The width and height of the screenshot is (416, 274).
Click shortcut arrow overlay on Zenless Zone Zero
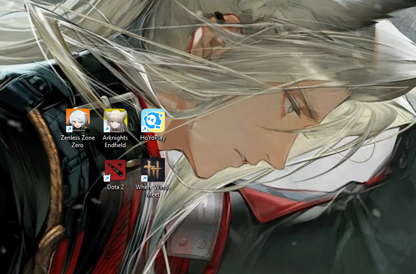tap(70, 129)
